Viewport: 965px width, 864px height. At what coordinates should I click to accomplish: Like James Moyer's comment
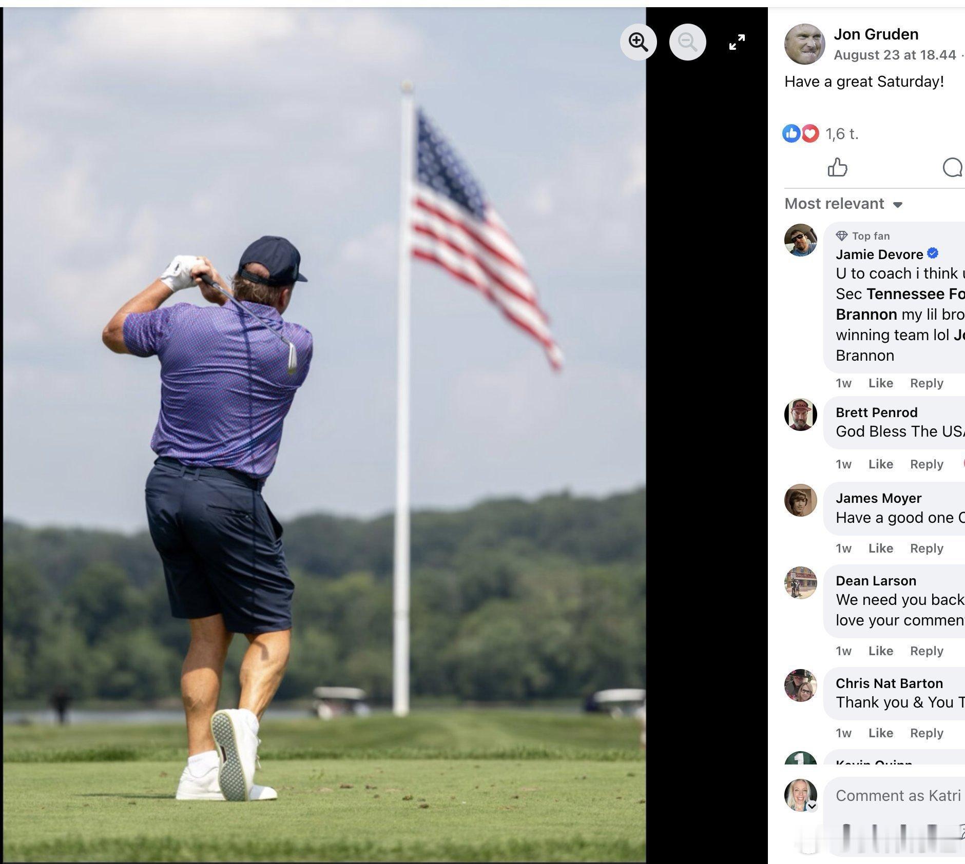tap(880, 548)
